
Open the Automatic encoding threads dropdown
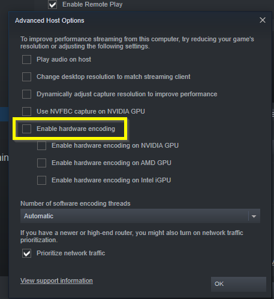(x=140, y=216)
